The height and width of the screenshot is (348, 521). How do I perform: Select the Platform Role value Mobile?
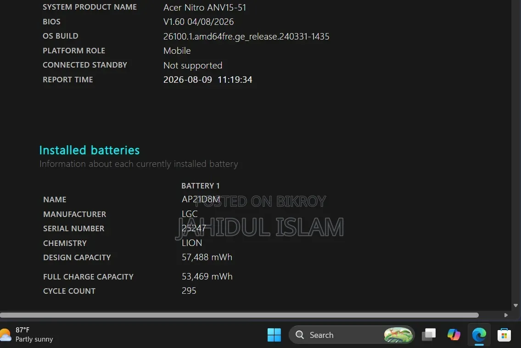[x=177, y=51]
